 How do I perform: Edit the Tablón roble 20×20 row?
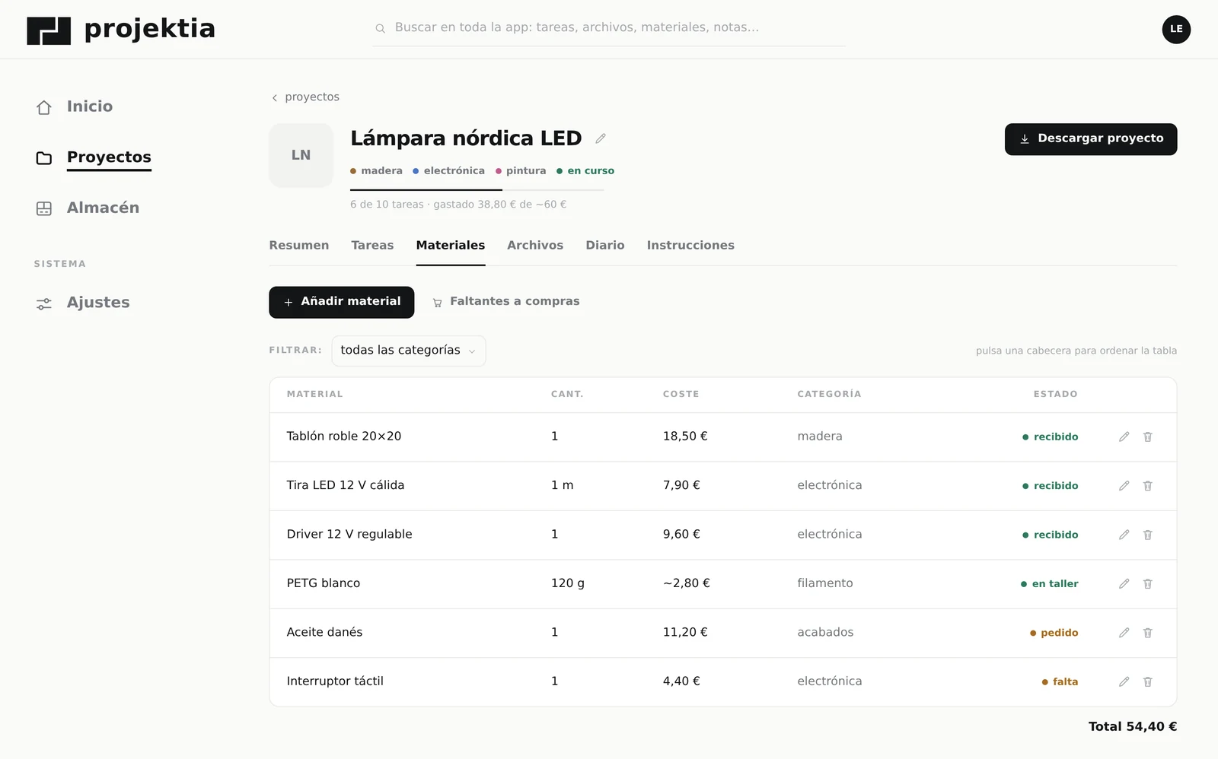pos(1124,437)
